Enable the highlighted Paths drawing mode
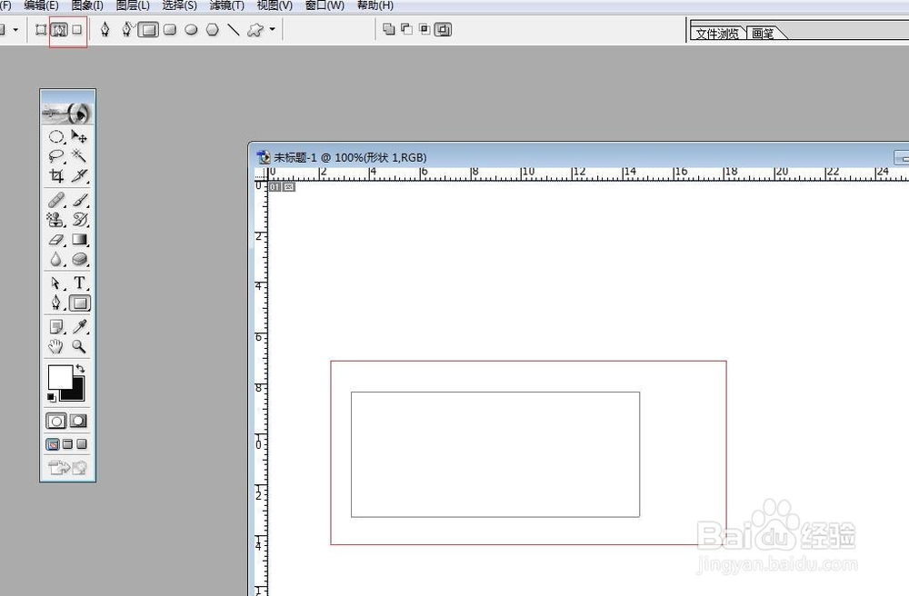The image size is (909, 596). [x=59, y=29]
